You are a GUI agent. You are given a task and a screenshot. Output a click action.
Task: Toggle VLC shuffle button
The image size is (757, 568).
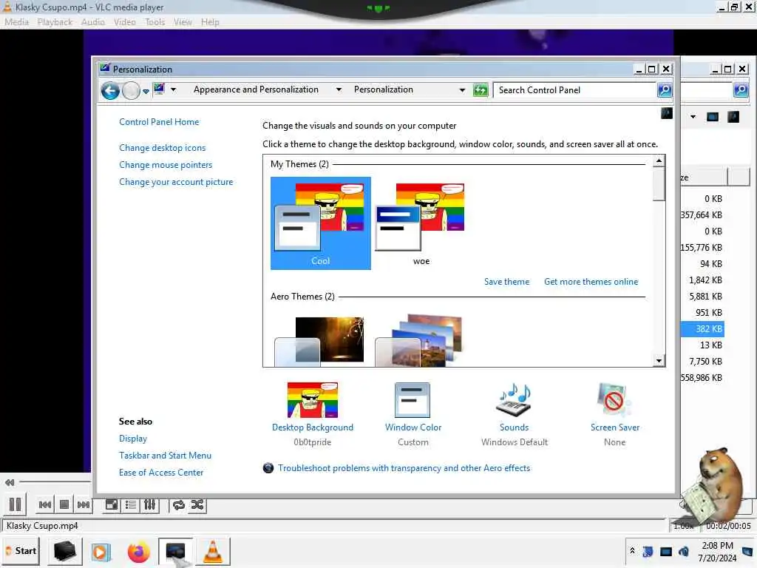tap(197, 504)
